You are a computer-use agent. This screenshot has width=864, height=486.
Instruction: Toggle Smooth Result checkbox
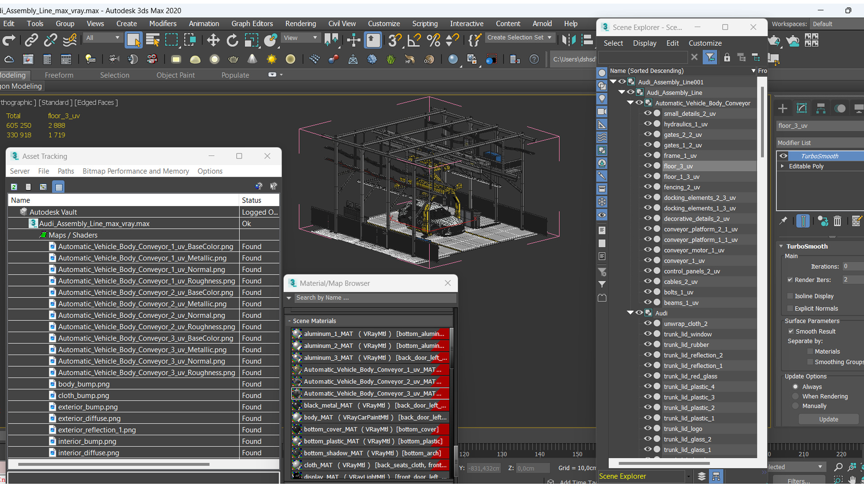coord(791,331)
